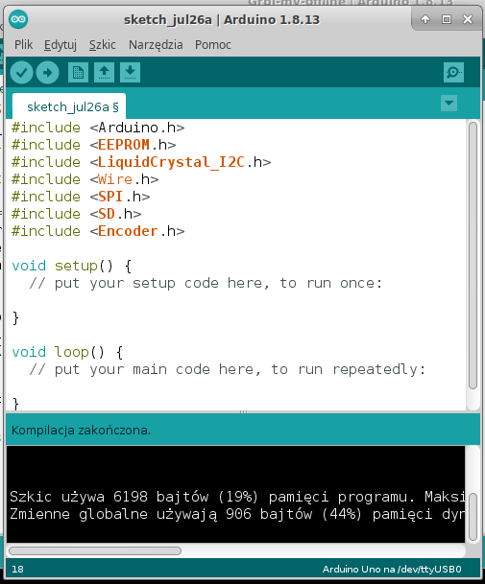Place cursor on the LiquidCrystal_I2C include line
This screenshot has width=485, height=584.
[141, 162]
